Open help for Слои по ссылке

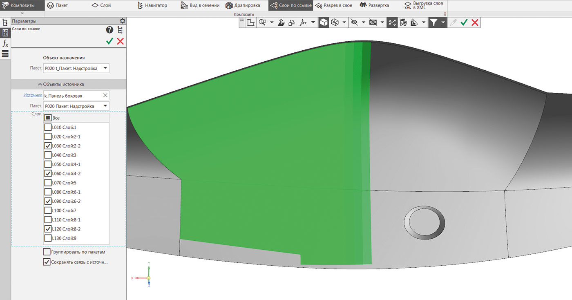(109, 30)
